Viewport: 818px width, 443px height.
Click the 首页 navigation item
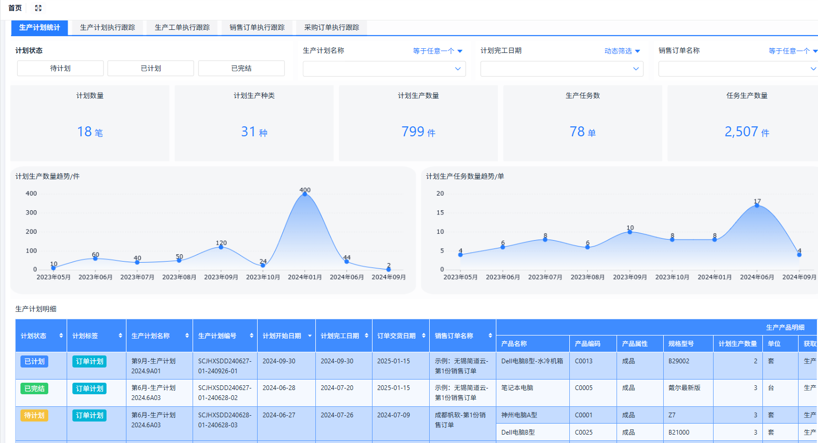(14, 8)
